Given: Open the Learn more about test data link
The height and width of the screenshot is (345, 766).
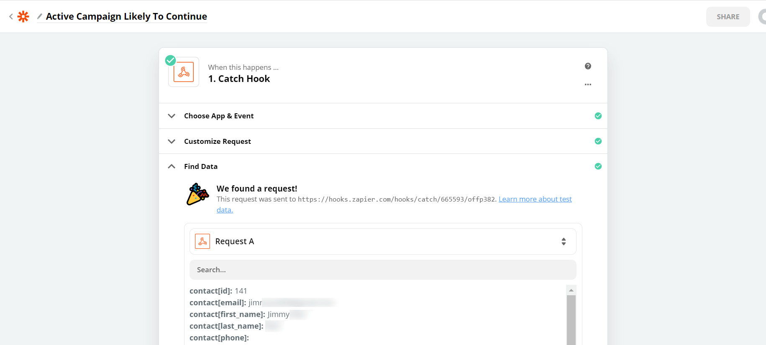Looking at the screenshot, I should click(535, 199).
